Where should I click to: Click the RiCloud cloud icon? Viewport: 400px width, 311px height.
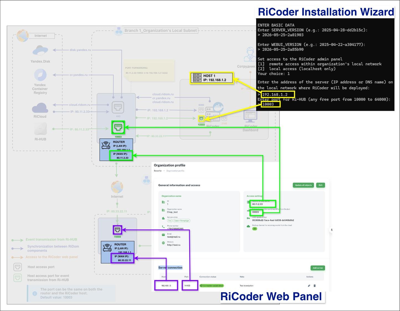click(x=40, y=108)
